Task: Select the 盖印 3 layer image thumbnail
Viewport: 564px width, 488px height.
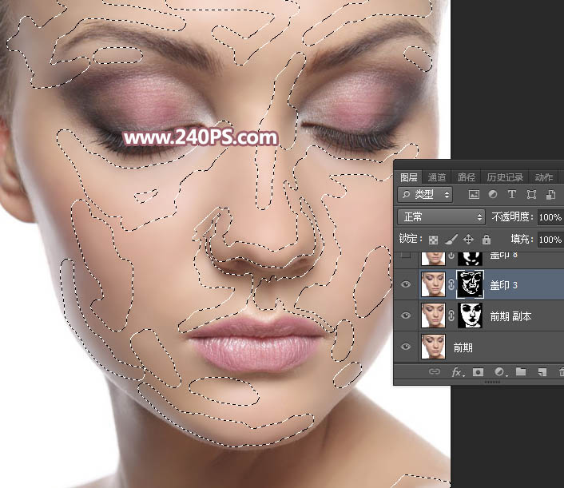Action: tap(433, 284)
